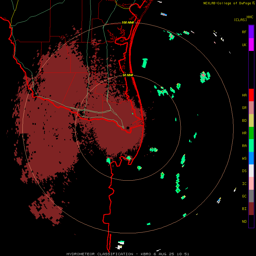Click the '[CLAS]' units label

coord(240,20)
